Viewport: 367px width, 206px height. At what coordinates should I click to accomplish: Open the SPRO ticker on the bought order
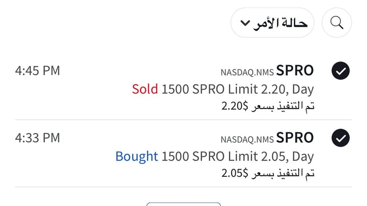[x=295, y=138]
